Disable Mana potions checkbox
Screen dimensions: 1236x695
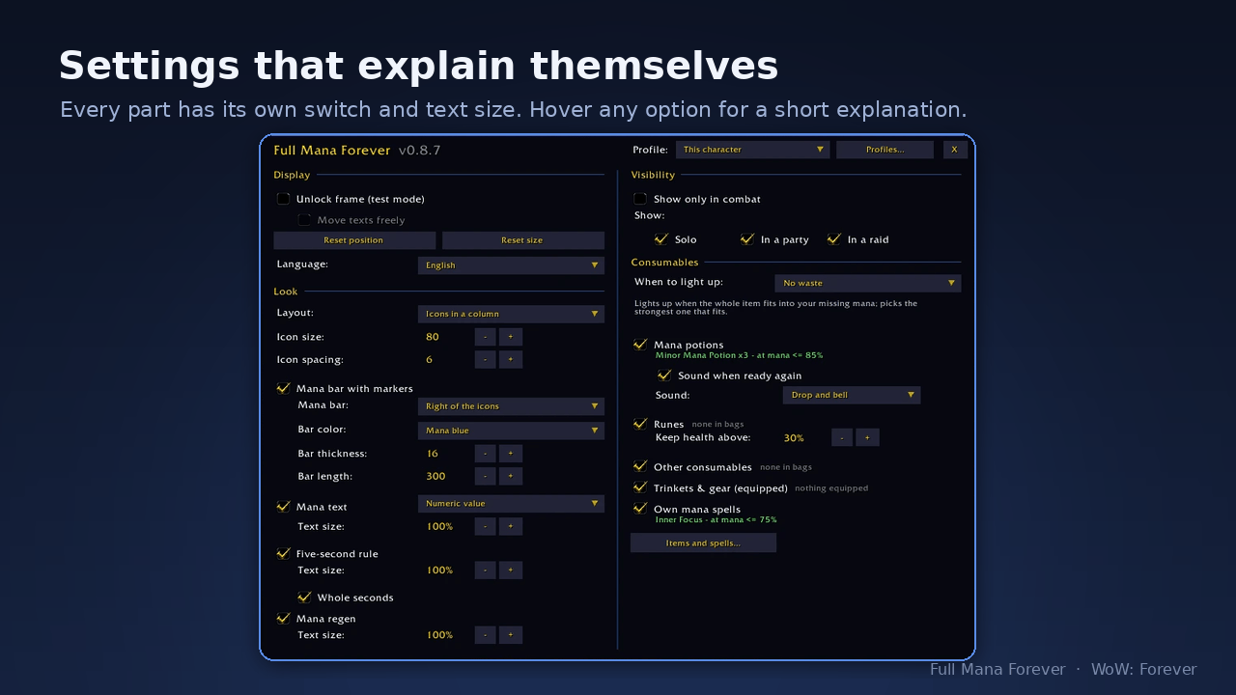640,344
